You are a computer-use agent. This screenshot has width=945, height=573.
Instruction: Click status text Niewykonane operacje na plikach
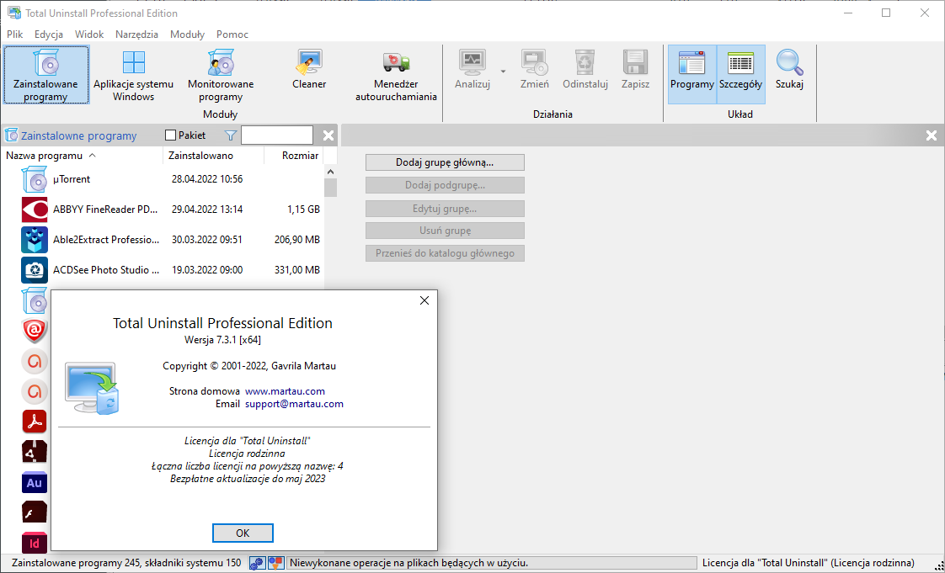[409, 564]
